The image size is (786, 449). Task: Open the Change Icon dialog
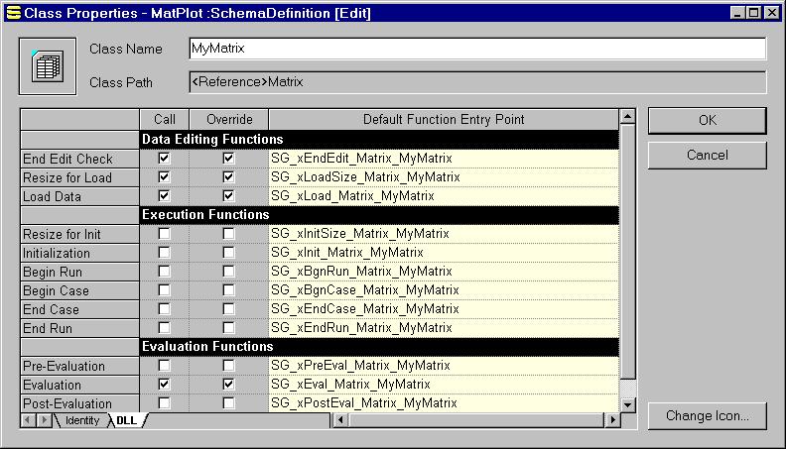707,415
